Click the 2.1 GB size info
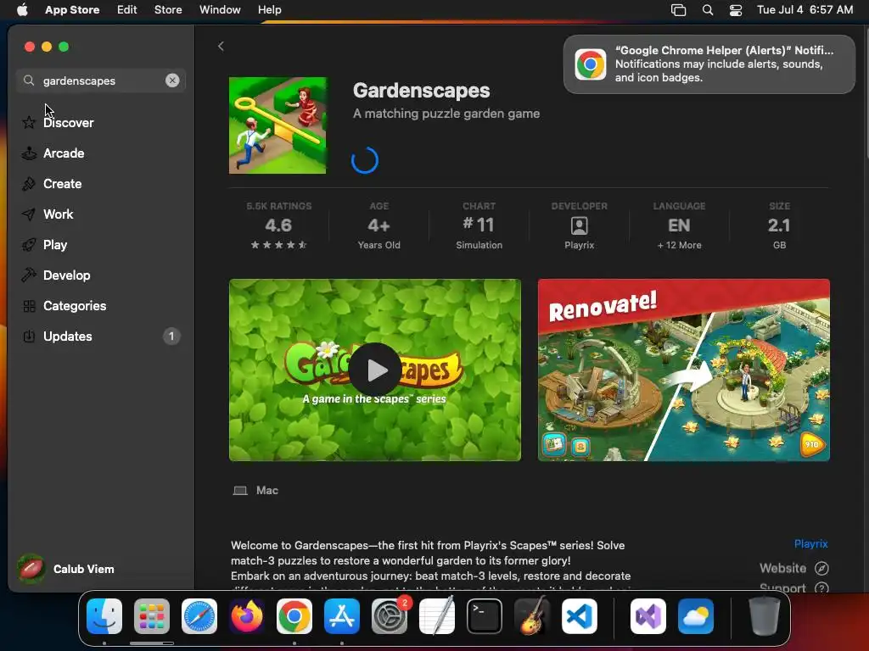 779,225
